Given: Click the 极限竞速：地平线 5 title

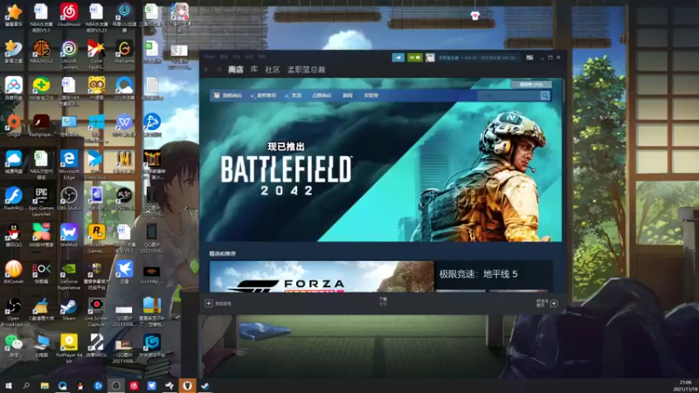Looking at the screenshot, I should click(x=478, y=273).
